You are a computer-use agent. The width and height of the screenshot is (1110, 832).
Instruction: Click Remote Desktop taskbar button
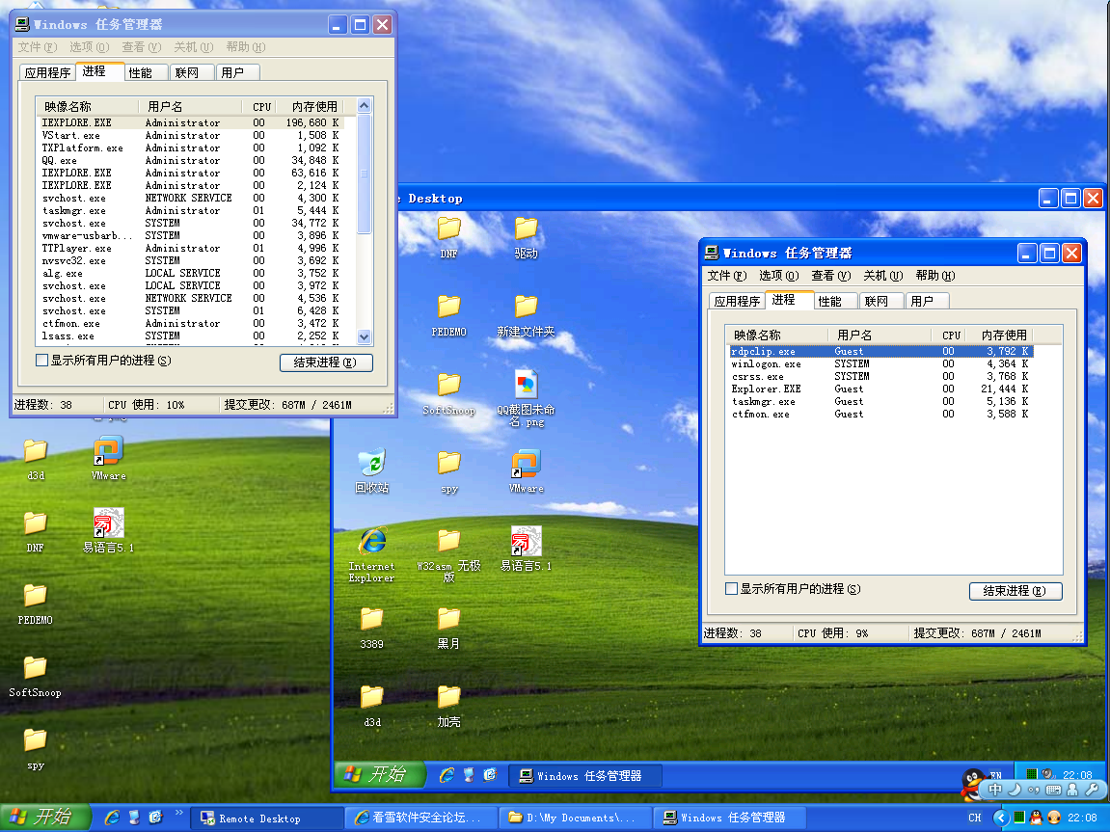[267, 818]
